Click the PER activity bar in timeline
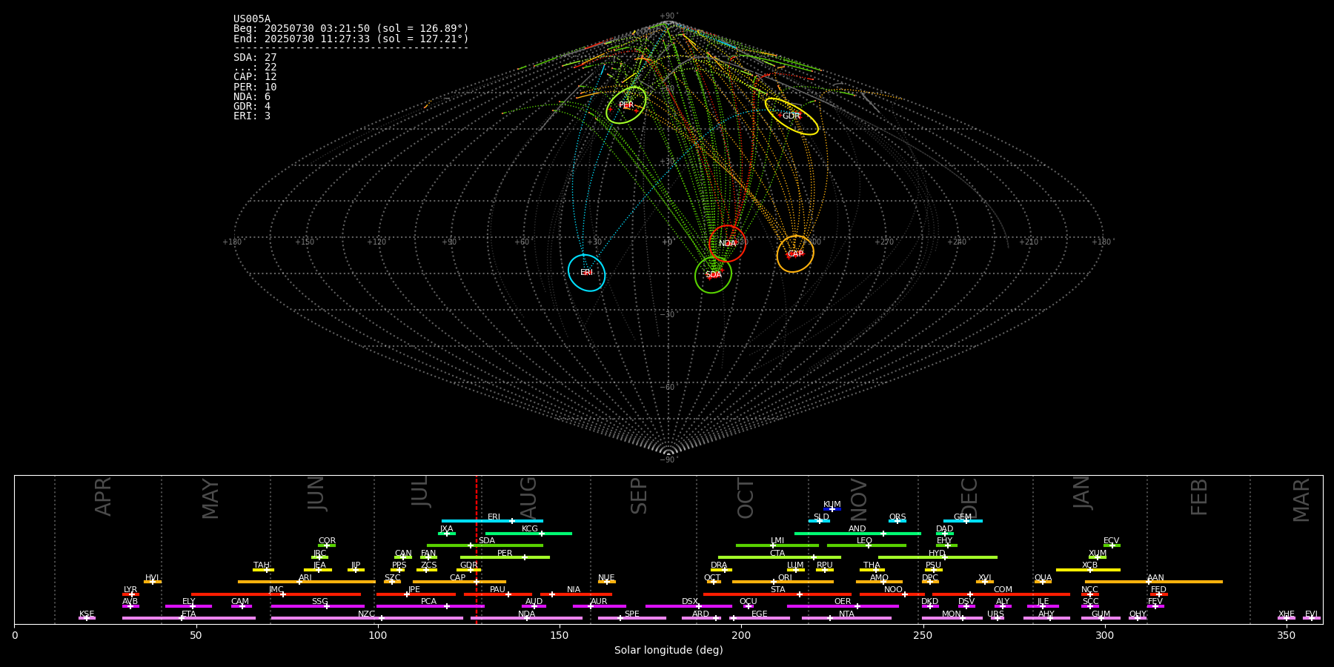The width and height of the screenshot is (1334, 667). (x=505, y=557)
